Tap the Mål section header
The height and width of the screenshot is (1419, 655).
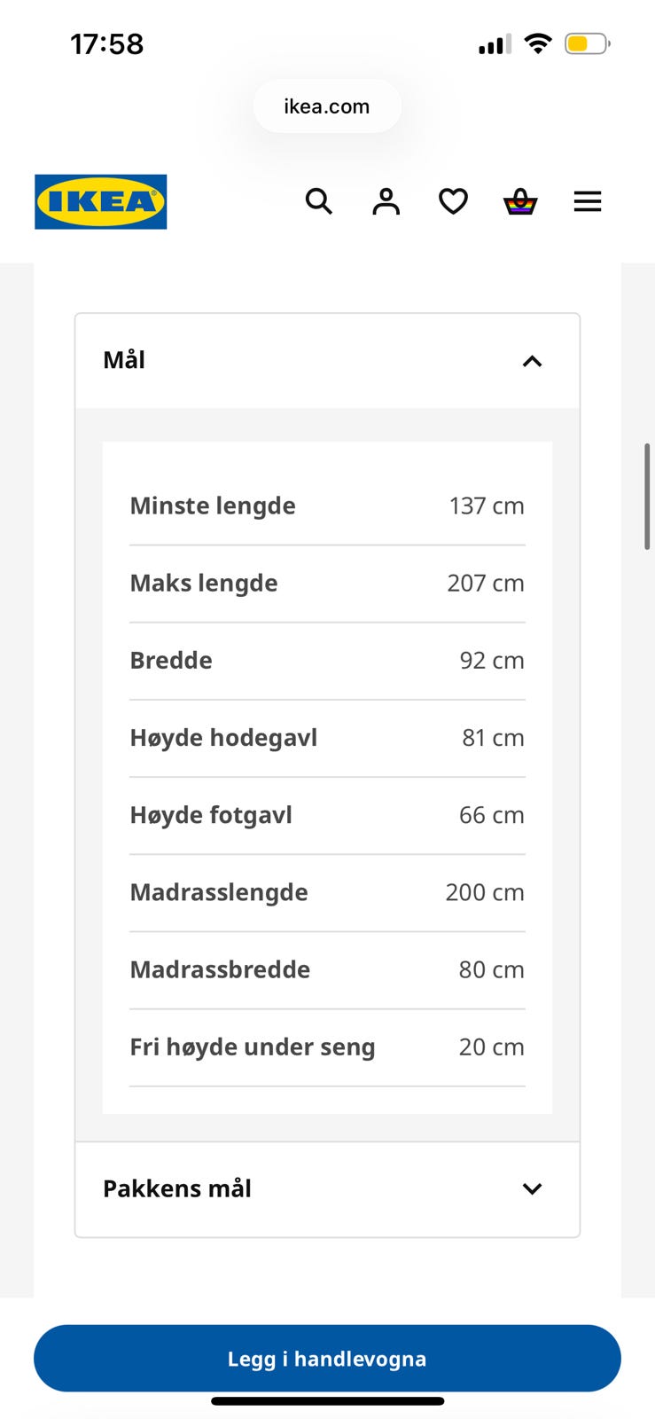(x=327, y=361)
